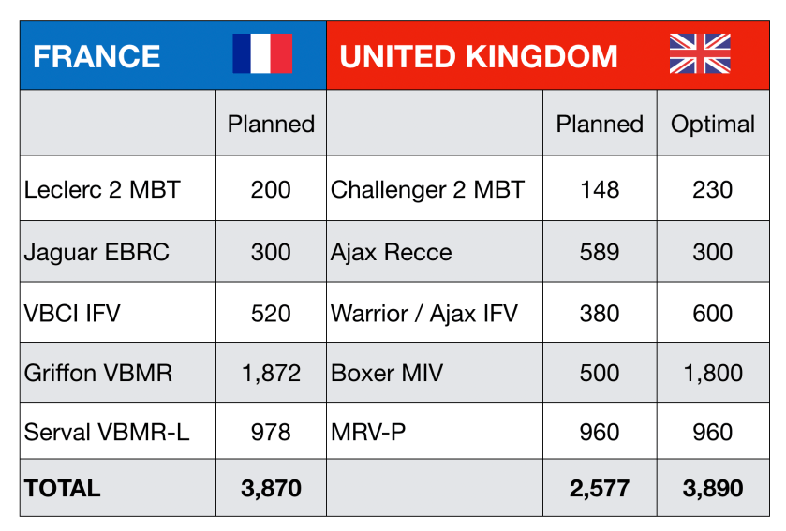Screen dimensions: 786x531
Task: Click the Jaguar EBRC row label
Action: 96,252
